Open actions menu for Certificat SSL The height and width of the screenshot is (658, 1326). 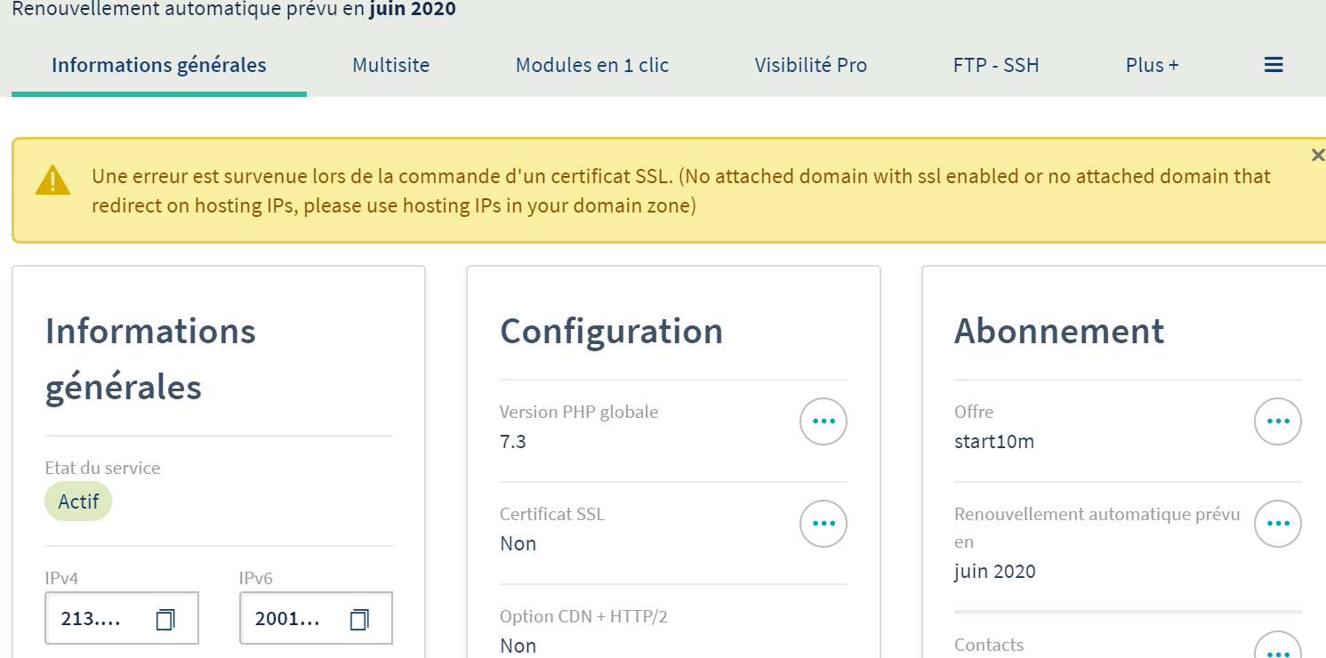click(824, 524)
